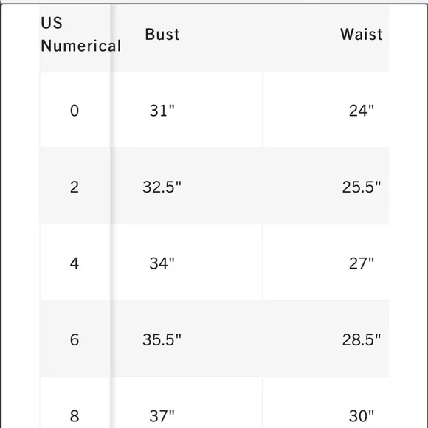The width and height of the screenshot is (428, 428).
Task: Click the 31" bust measurement cell
Action: [x=162, y=111]
